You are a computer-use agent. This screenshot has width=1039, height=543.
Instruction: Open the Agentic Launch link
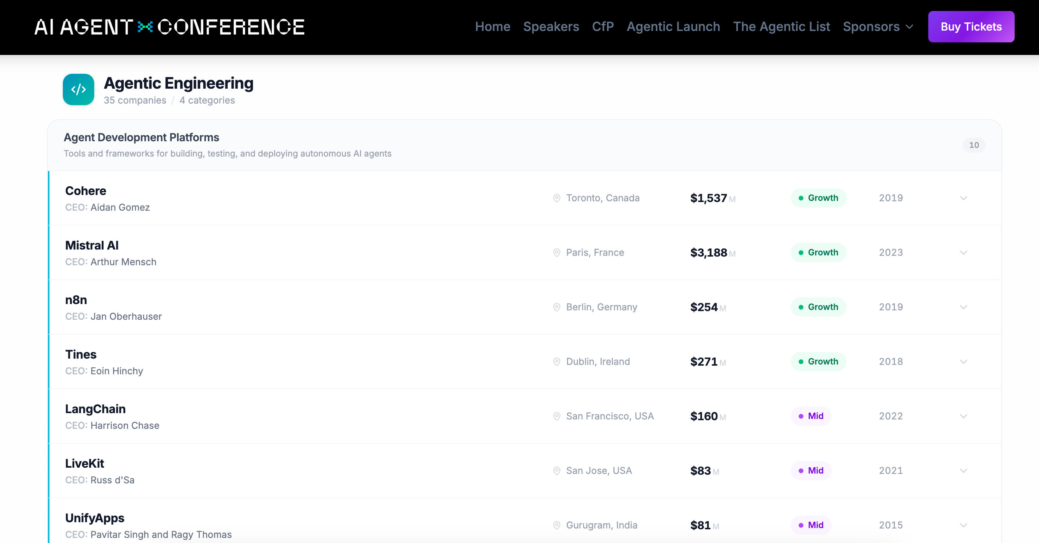click(x=673, y=27)
